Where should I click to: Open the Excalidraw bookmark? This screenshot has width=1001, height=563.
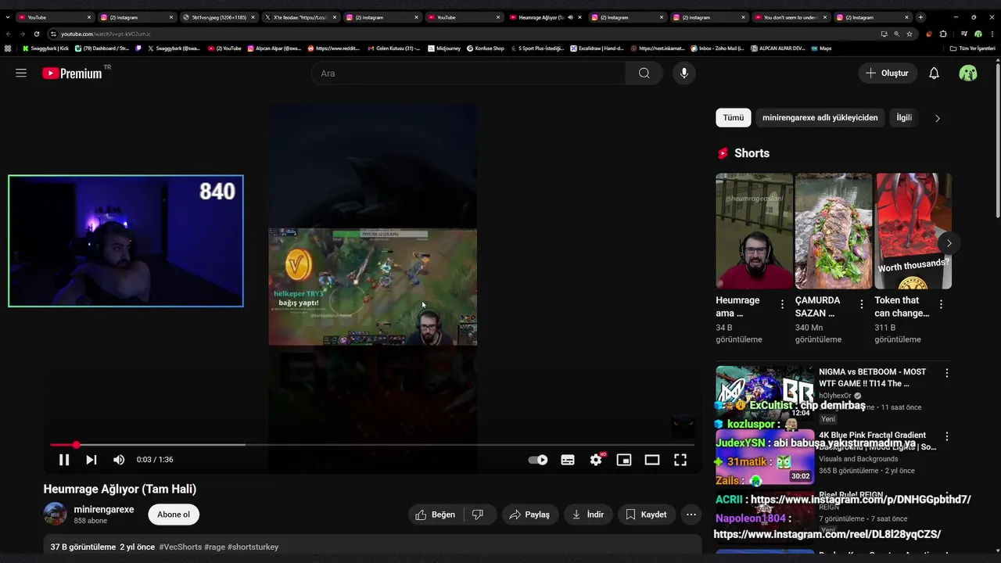coord(597,48)
